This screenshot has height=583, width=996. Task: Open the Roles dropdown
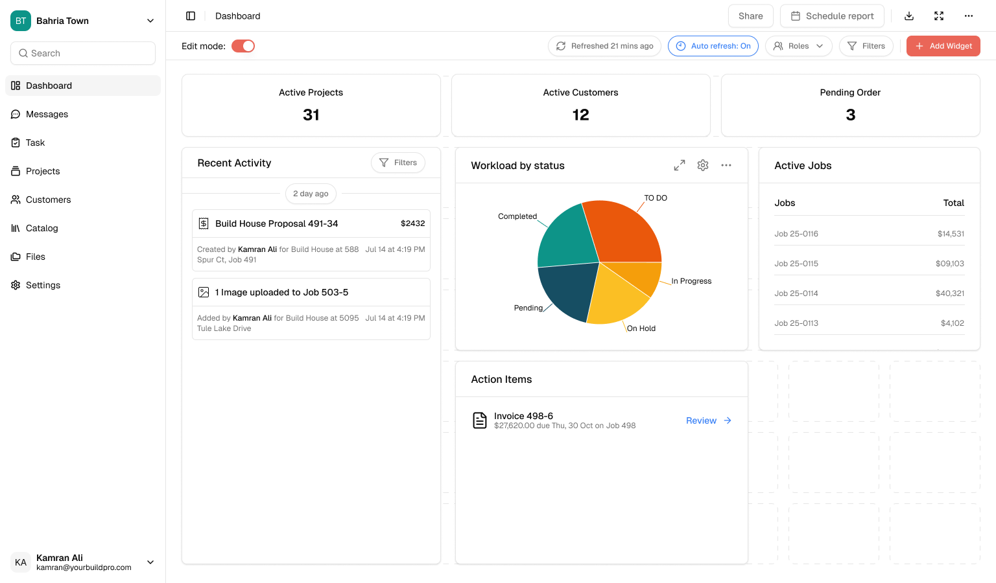(x=798, y=46)
